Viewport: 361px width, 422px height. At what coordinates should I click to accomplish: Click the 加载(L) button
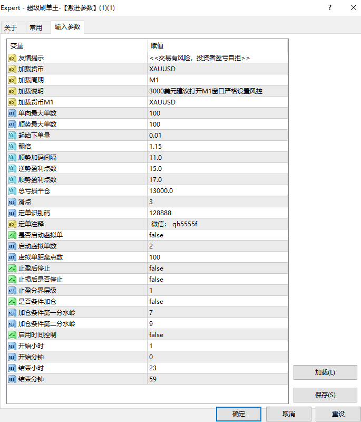[325, 372]
